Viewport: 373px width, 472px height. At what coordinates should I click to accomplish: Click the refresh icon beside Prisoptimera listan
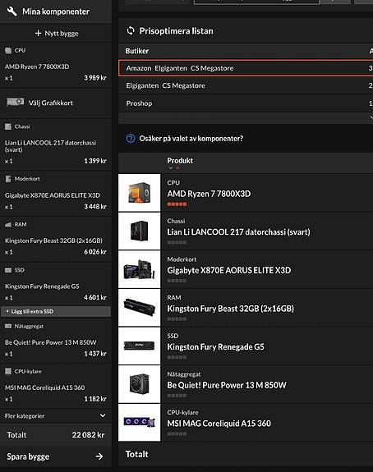tap(131, 30)
